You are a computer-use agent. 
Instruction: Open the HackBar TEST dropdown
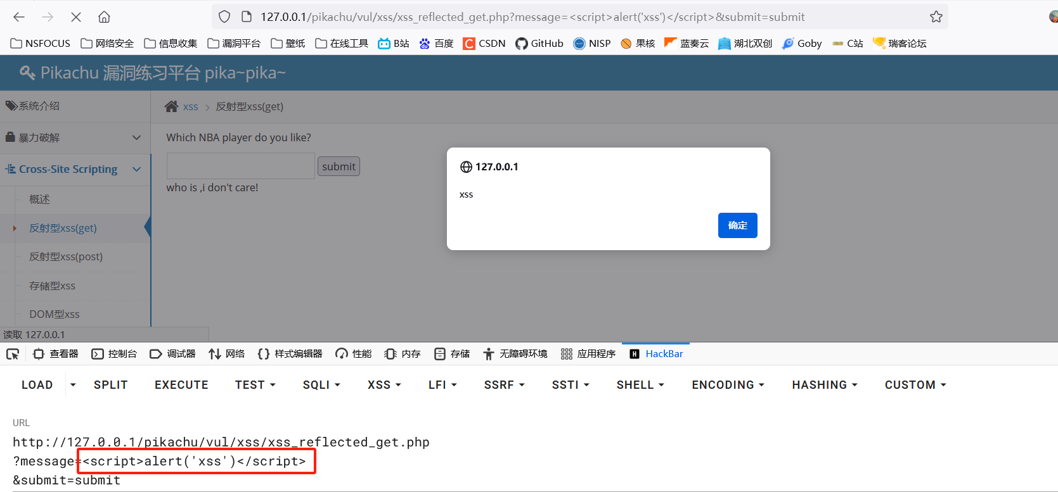[x=255, y=385]
